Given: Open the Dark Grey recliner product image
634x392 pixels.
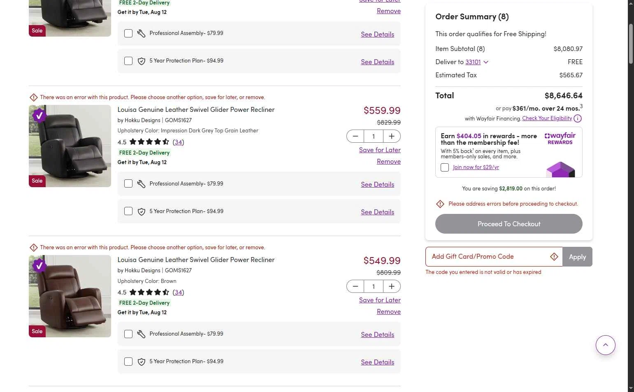Looking at the screenshot, I should [70, 146].
